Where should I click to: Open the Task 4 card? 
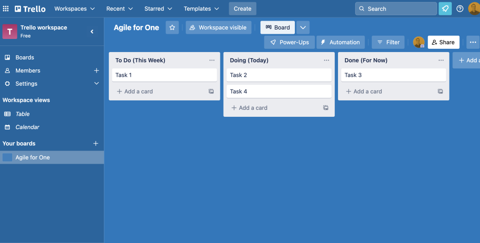tap(279, 91)
